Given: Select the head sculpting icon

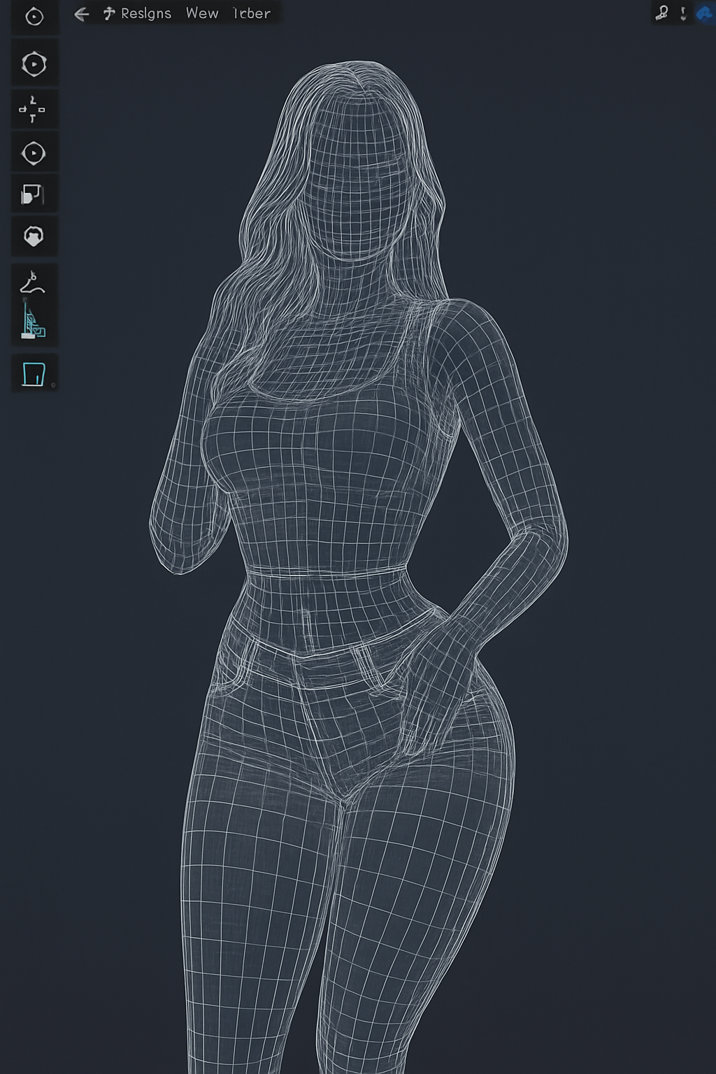Looking at the screenshot, I should [33, 236].
